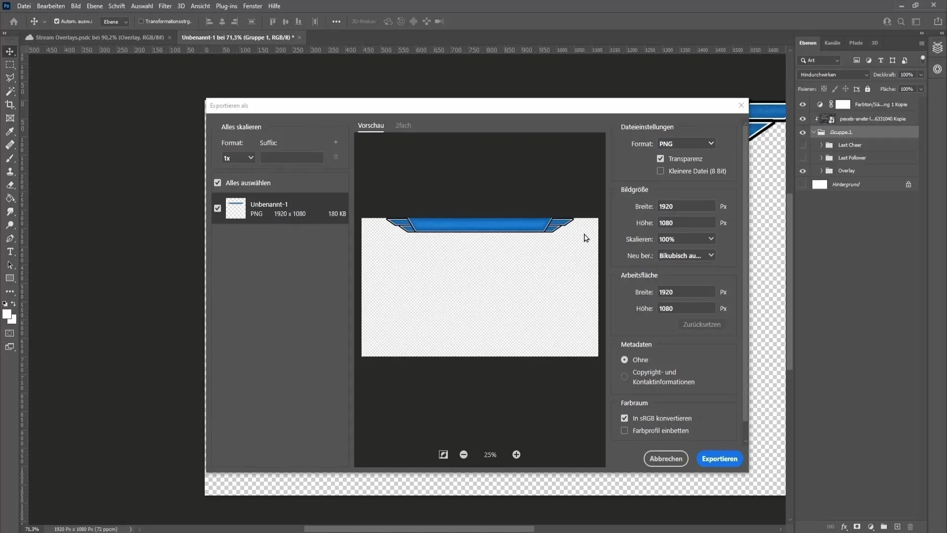The width and height of the screenshot is (947, 533).
Task: Fit preview to view icon
Action: coord(443,455)
